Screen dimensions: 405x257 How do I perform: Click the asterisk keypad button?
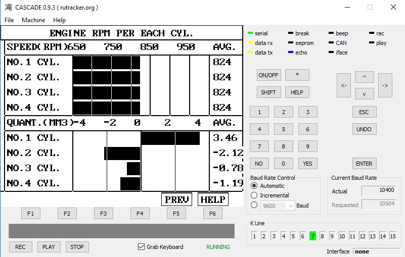(x=297, y=75)
